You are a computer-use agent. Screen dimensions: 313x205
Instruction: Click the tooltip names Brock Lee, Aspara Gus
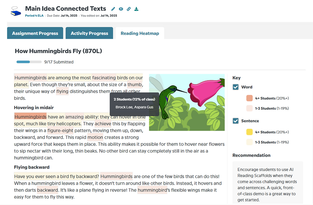click(x=134, y=107)
